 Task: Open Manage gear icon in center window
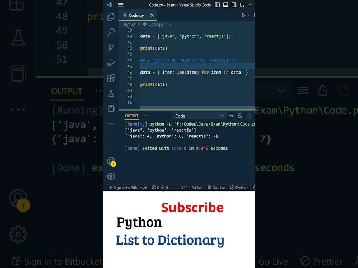[x=111, y=176]
